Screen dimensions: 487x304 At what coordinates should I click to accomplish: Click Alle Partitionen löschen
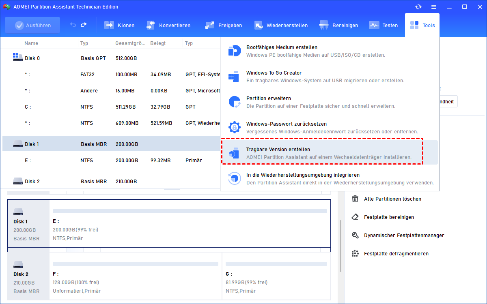pos(392,199)
